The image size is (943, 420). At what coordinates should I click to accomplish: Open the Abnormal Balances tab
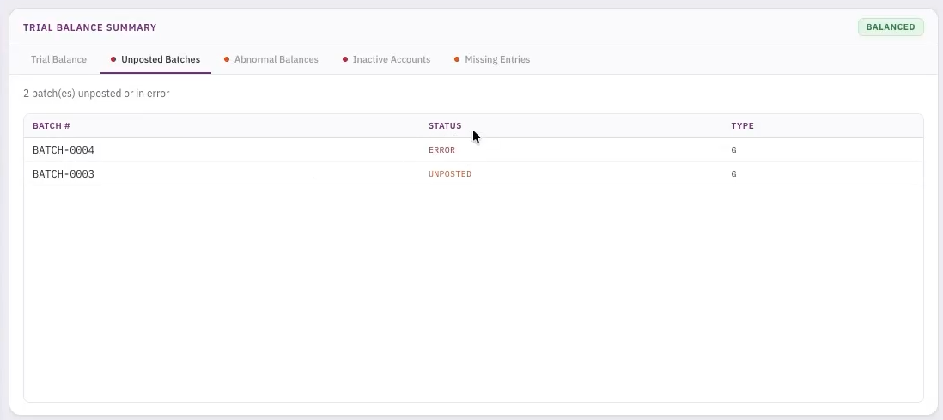coord(276,60)
